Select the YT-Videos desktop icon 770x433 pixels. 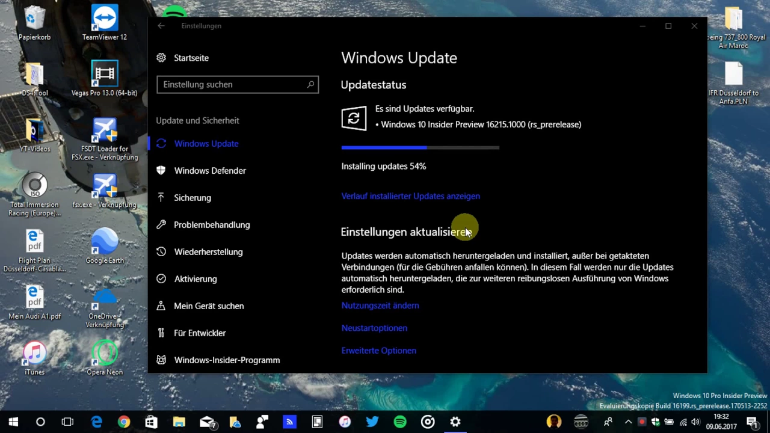[x=34, y=135]
